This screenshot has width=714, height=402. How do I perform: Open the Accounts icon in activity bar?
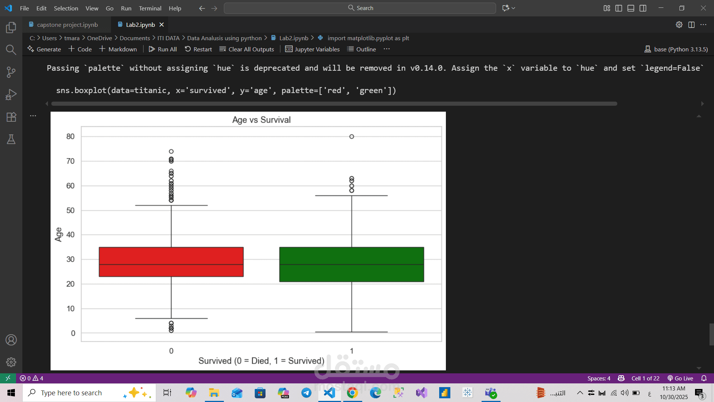(11, 340)
